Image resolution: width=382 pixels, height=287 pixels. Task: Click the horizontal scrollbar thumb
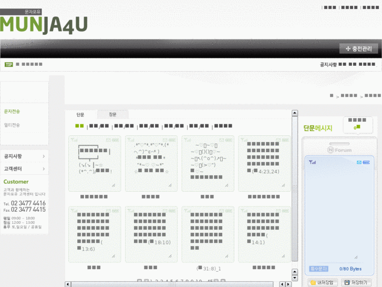(x=172, y=284)
